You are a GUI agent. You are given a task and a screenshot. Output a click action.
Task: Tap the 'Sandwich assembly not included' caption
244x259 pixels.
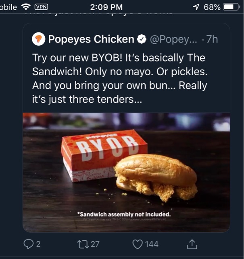(x=124, y=214)
